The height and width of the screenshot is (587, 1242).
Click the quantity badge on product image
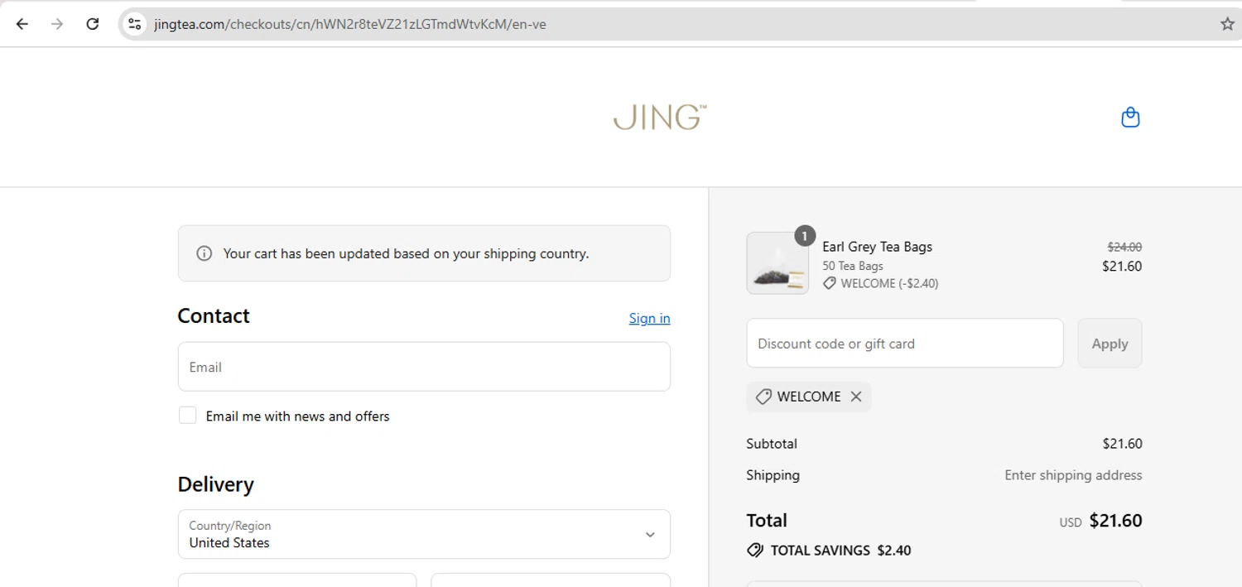click(804, 236)
